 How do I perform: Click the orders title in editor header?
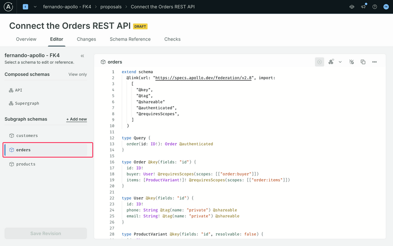click(x=115, y=62)
